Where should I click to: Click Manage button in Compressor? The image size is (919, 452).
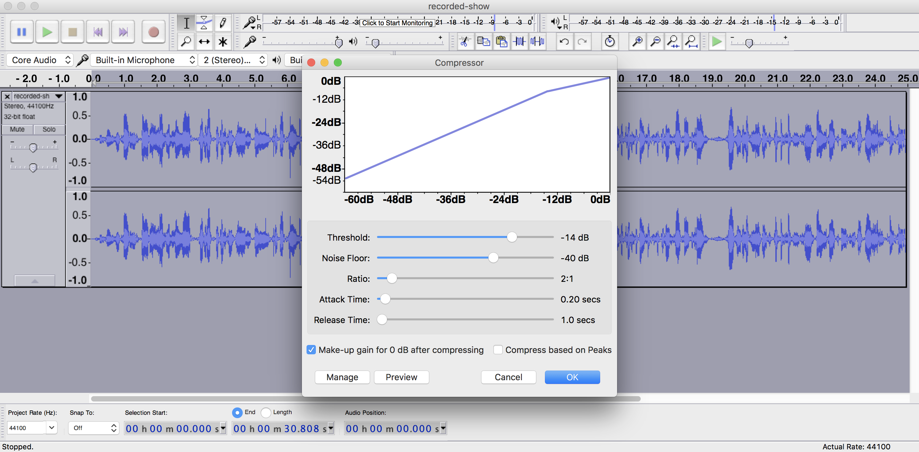342,377
